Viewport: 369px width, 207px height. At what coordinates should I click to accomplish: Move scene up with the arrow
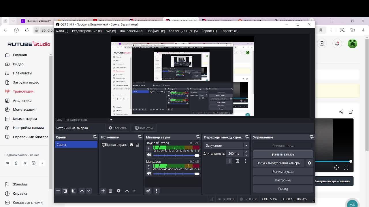(x=82, y=191)
